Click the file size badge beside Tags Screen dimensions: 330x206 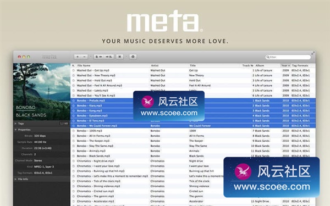(x=64, y=124)
